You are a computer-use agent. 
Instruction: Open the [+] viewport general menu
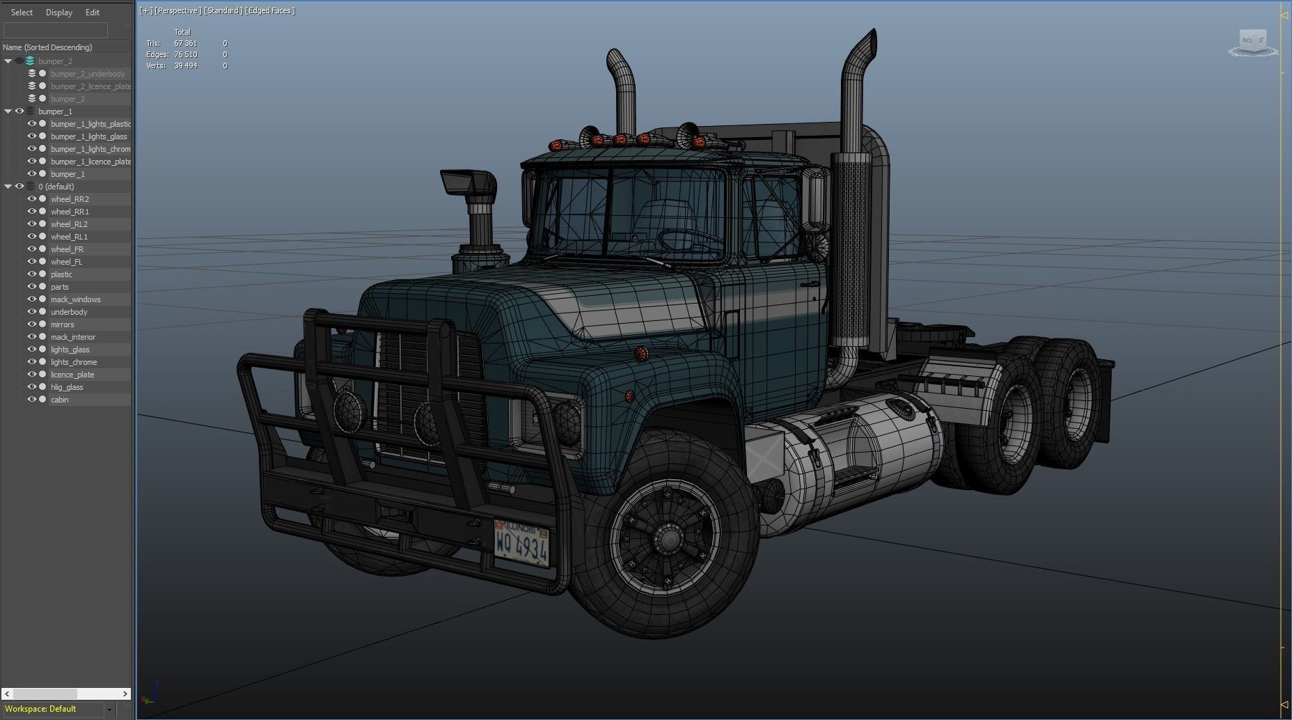pos(145,10)
